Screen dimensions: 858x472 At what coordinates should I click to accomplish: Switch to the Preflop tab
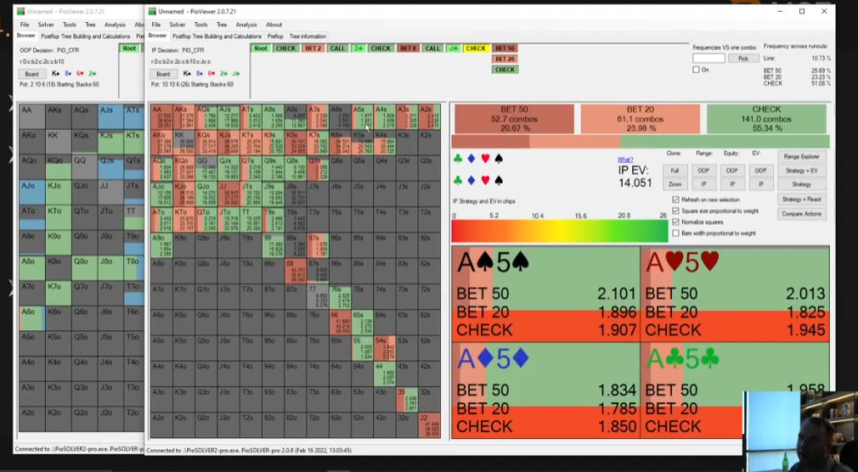click(x=275, y=37)
